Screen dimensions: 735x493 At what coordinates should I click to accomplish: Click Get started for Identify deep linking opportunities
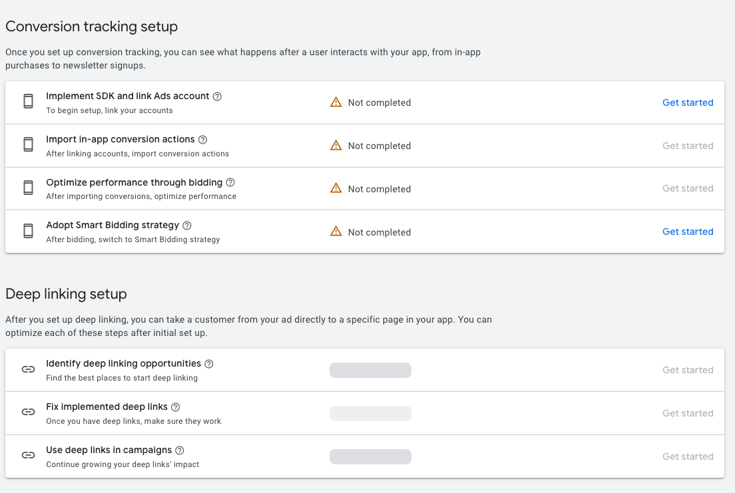[688, 370]
